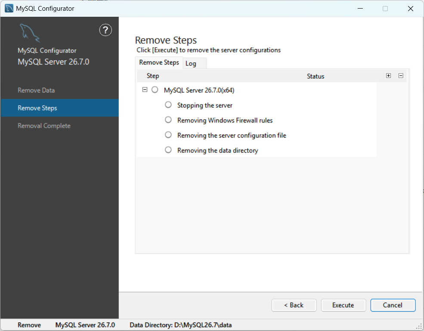Click the MySQL dolphin logo in sidebar
This screenshot has height=331, width=424.
pos(30,33)
